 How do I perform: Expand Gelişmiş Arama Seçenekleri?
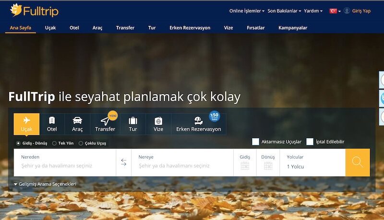(45, 184)
